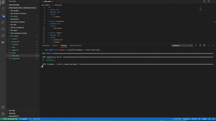Open Source Control view with badge
The height and width of the screenshot is (121, 216).
[3, 15]
